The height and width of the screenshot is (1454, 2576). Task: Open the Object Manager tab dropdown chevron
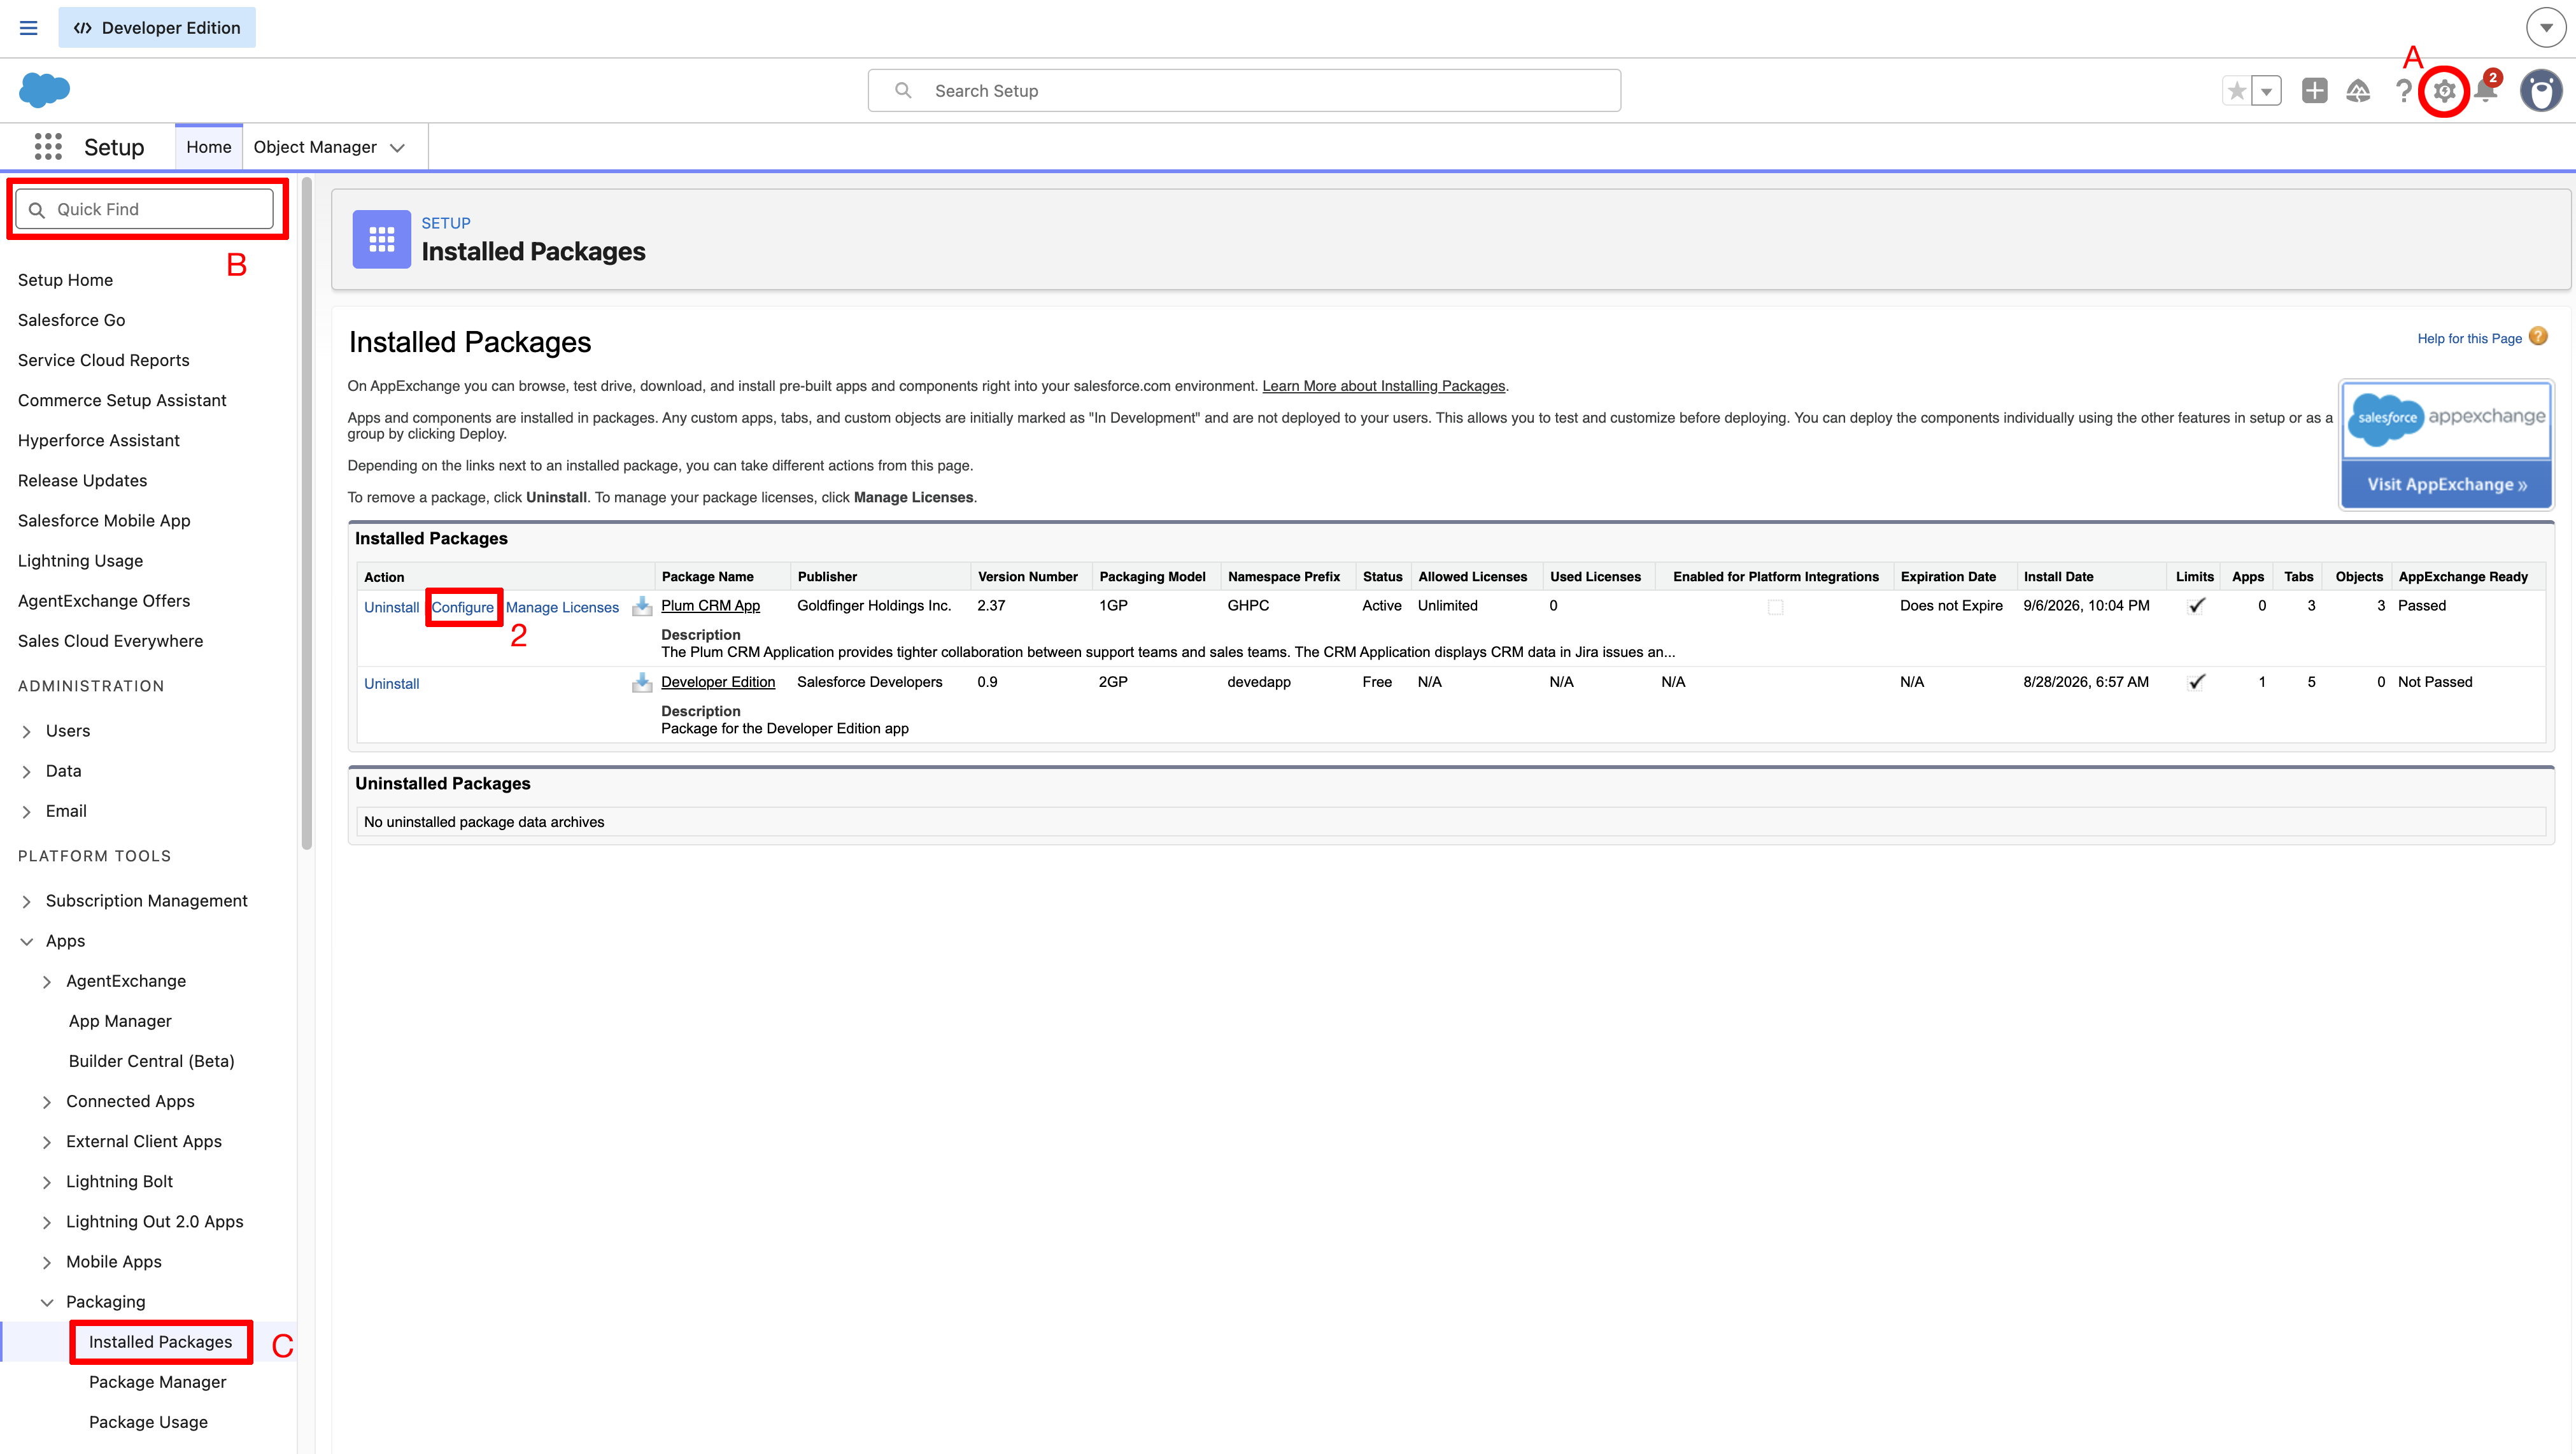[x=397, y=148]
